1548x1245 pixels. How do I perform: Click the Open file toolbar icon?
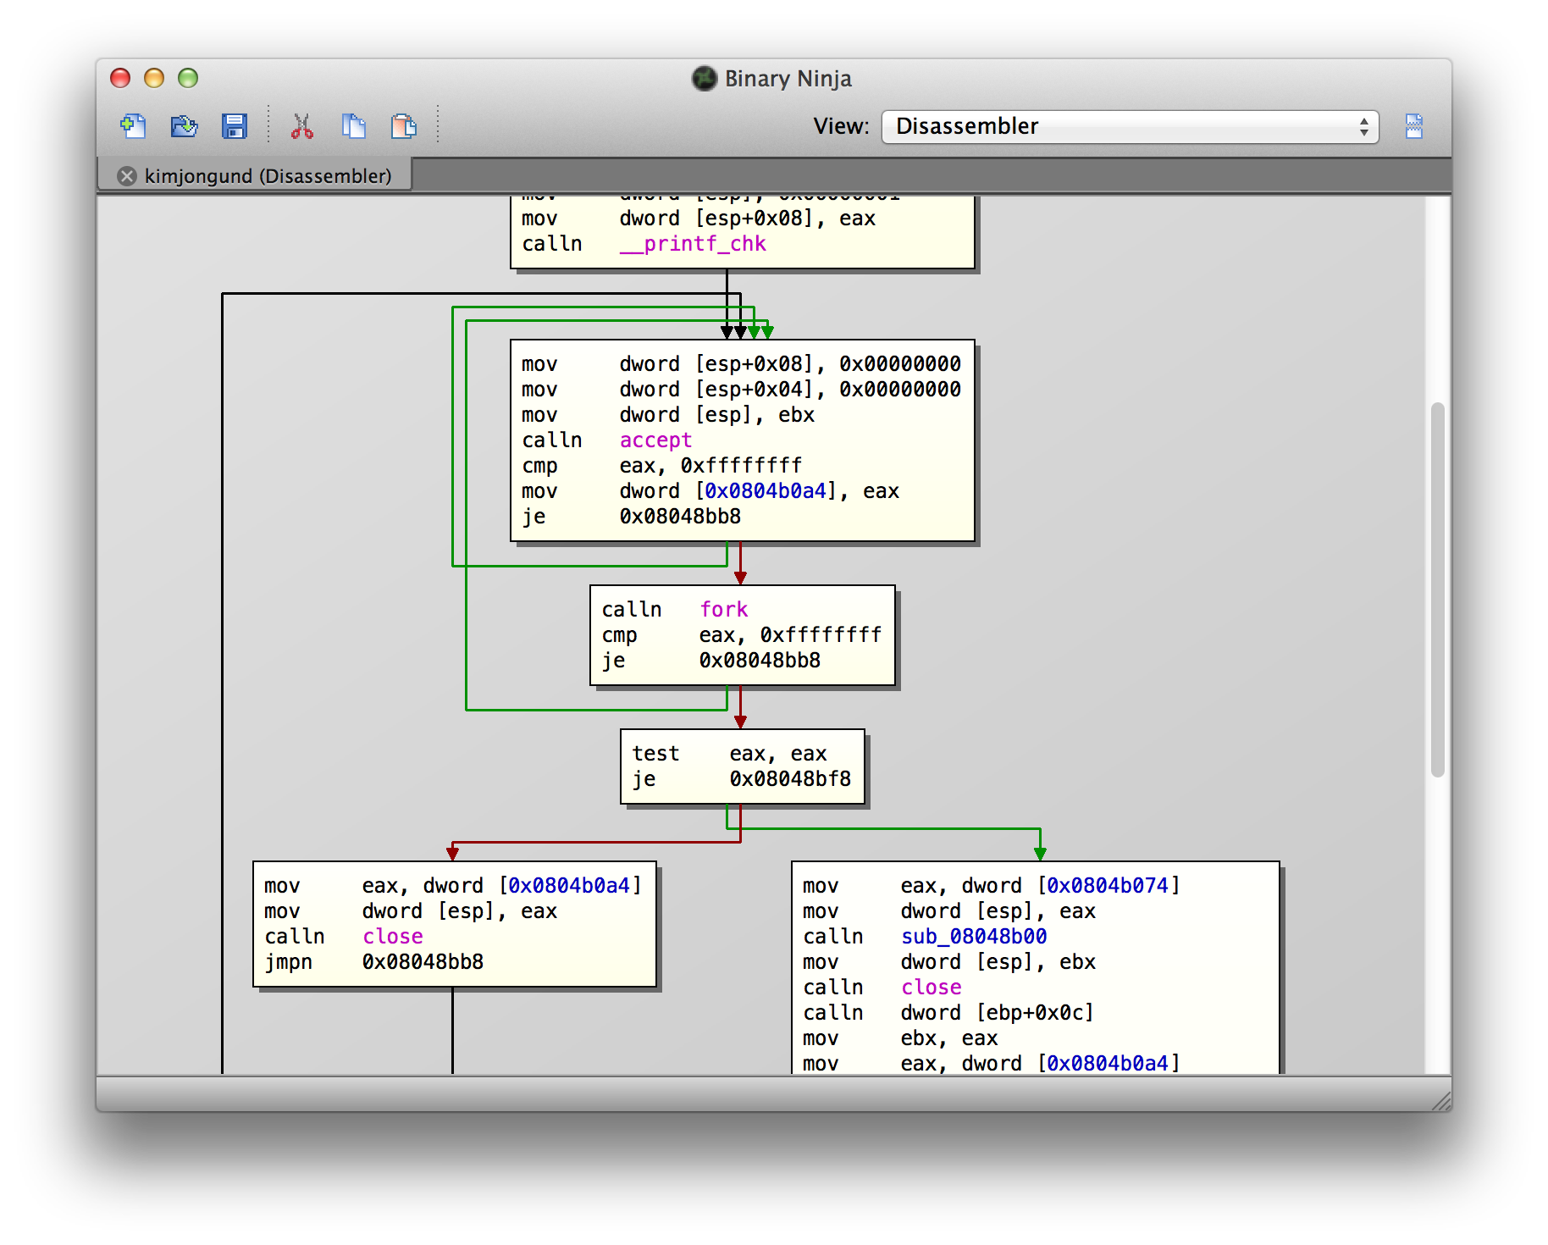click(x=184, y=126)
